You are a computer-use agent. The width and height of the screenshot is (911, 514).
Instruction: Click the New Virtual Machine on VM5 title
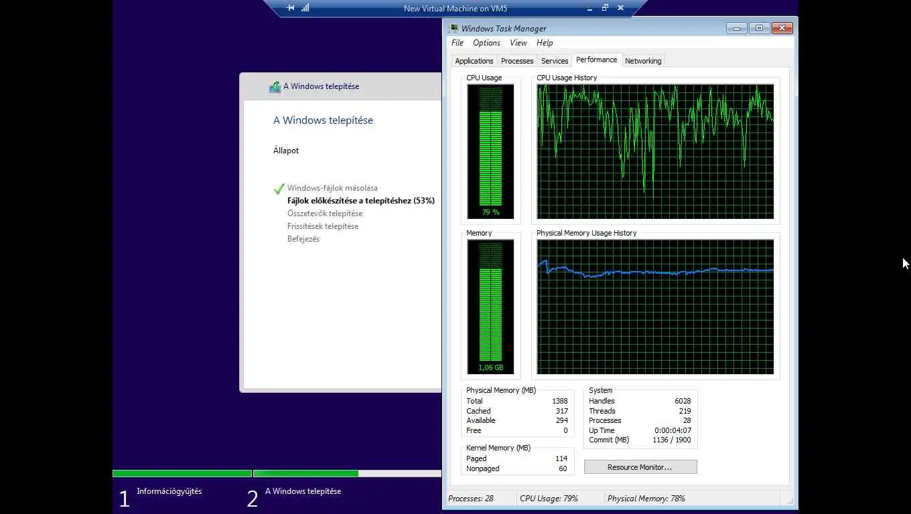(x=455, y=9)
